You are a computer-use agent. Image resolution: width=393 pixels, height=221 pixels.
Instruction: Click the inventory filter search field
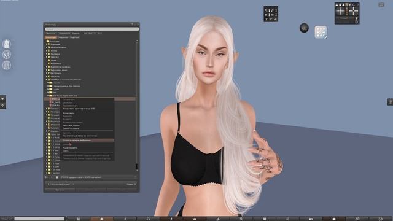coord(91,29)
